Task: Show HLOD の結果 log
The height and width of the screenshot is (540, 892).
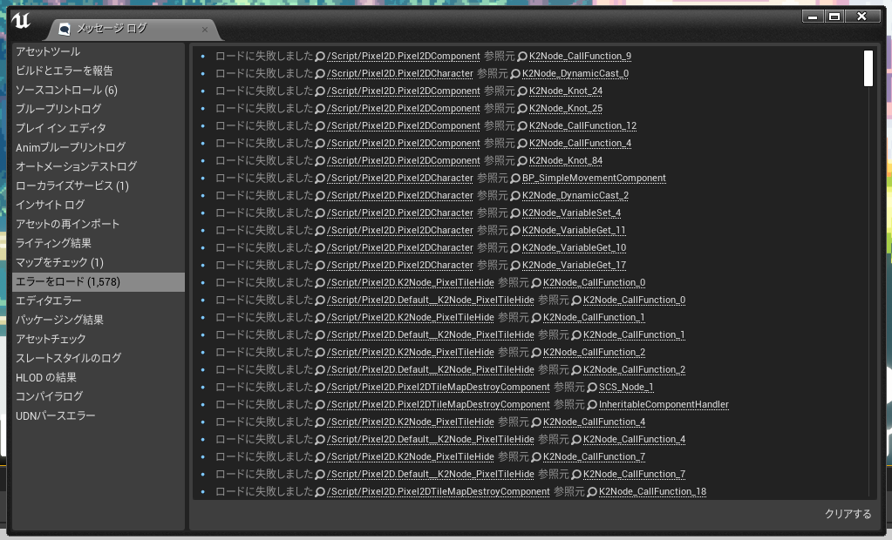Action: pos(99,377)
